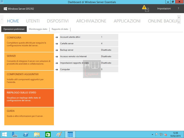Open the Backup server status row
The height and width of the screenshot is (138, 184).
pyautogui.click(x=89, y=50)
